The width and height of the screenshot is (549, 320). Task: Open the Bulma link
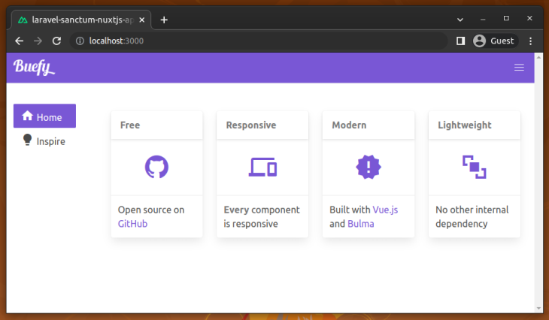[x=360, y=224]
